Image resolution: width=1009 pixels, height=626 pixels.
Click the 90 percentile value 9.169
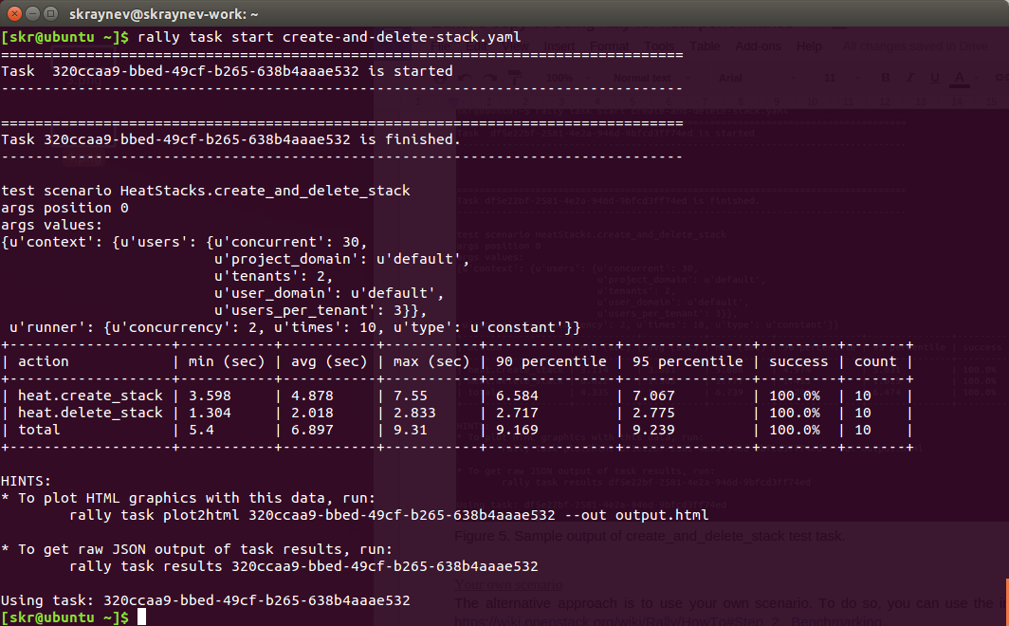517,430
